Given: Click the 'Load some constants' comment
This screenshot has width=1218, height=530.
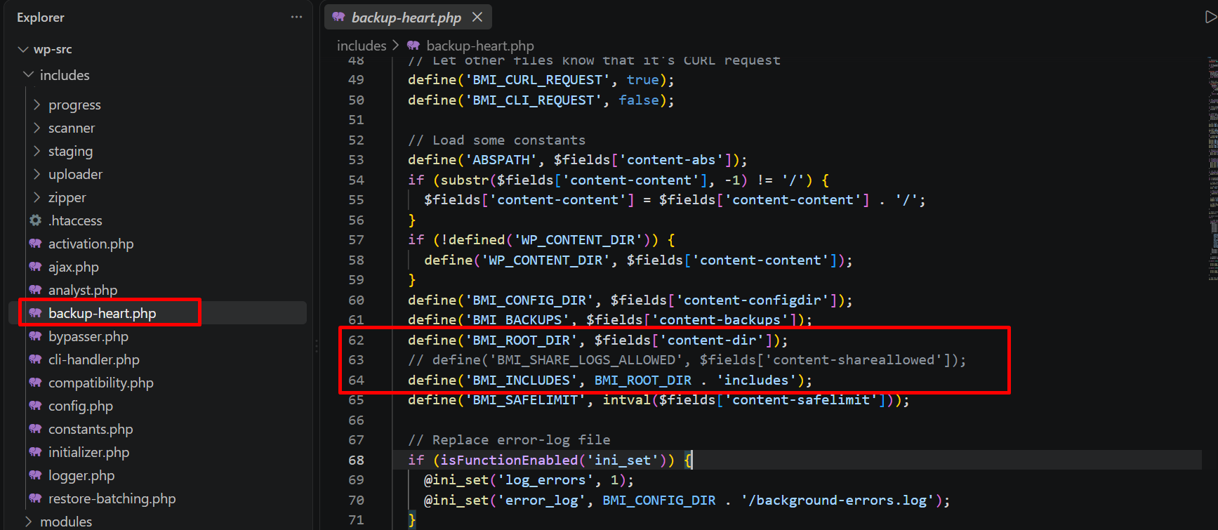Looking at the screenshot, I should coord(496,140).
